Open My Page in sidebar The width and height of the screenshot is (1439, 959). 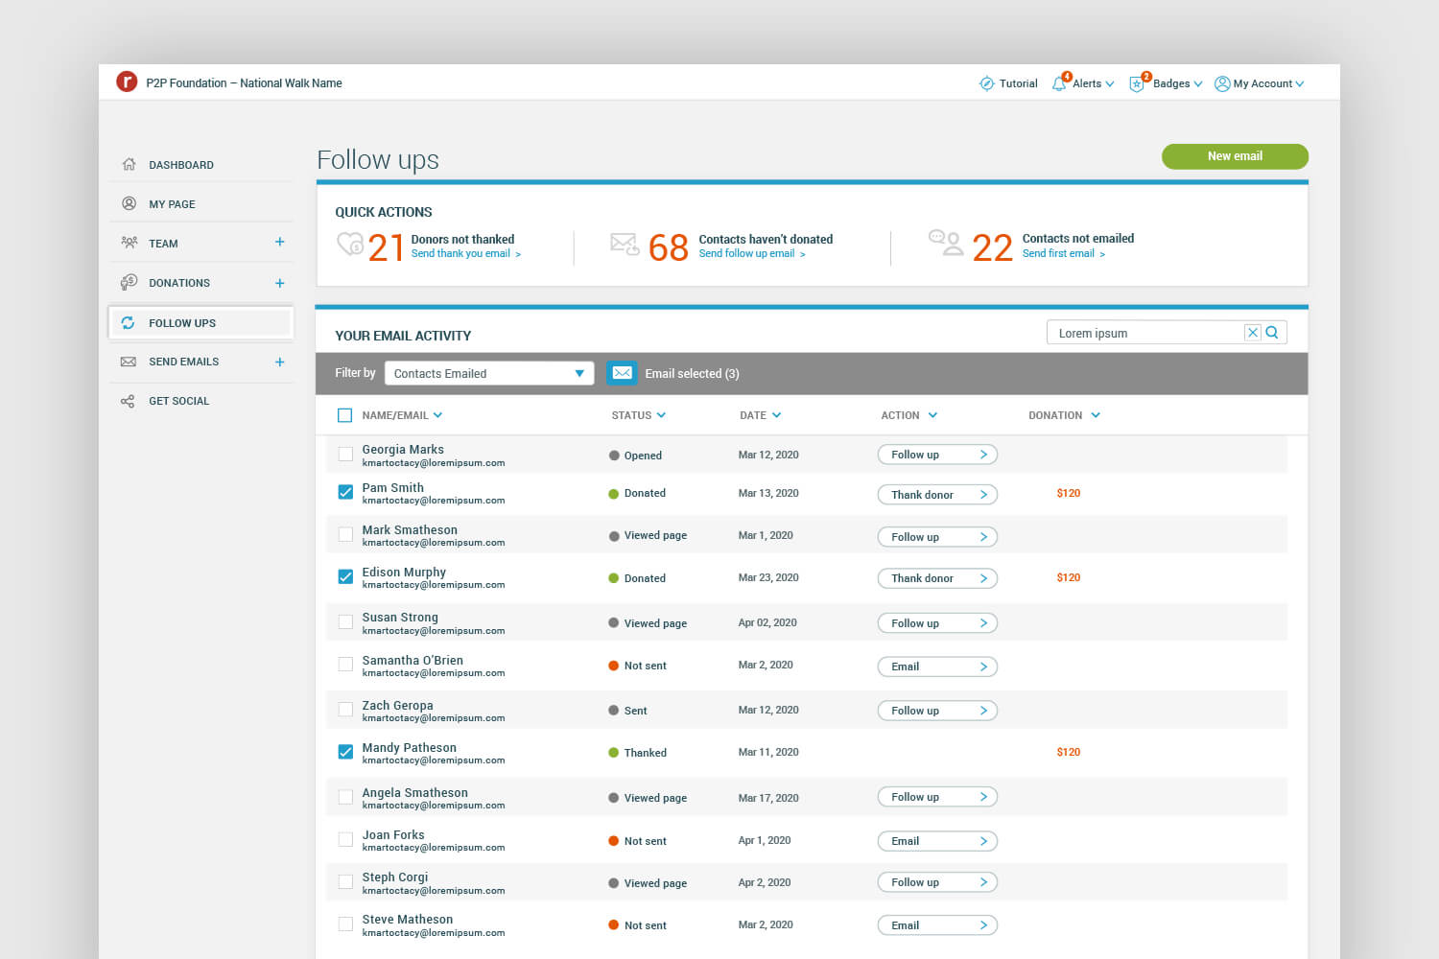(x=172, y=204)
